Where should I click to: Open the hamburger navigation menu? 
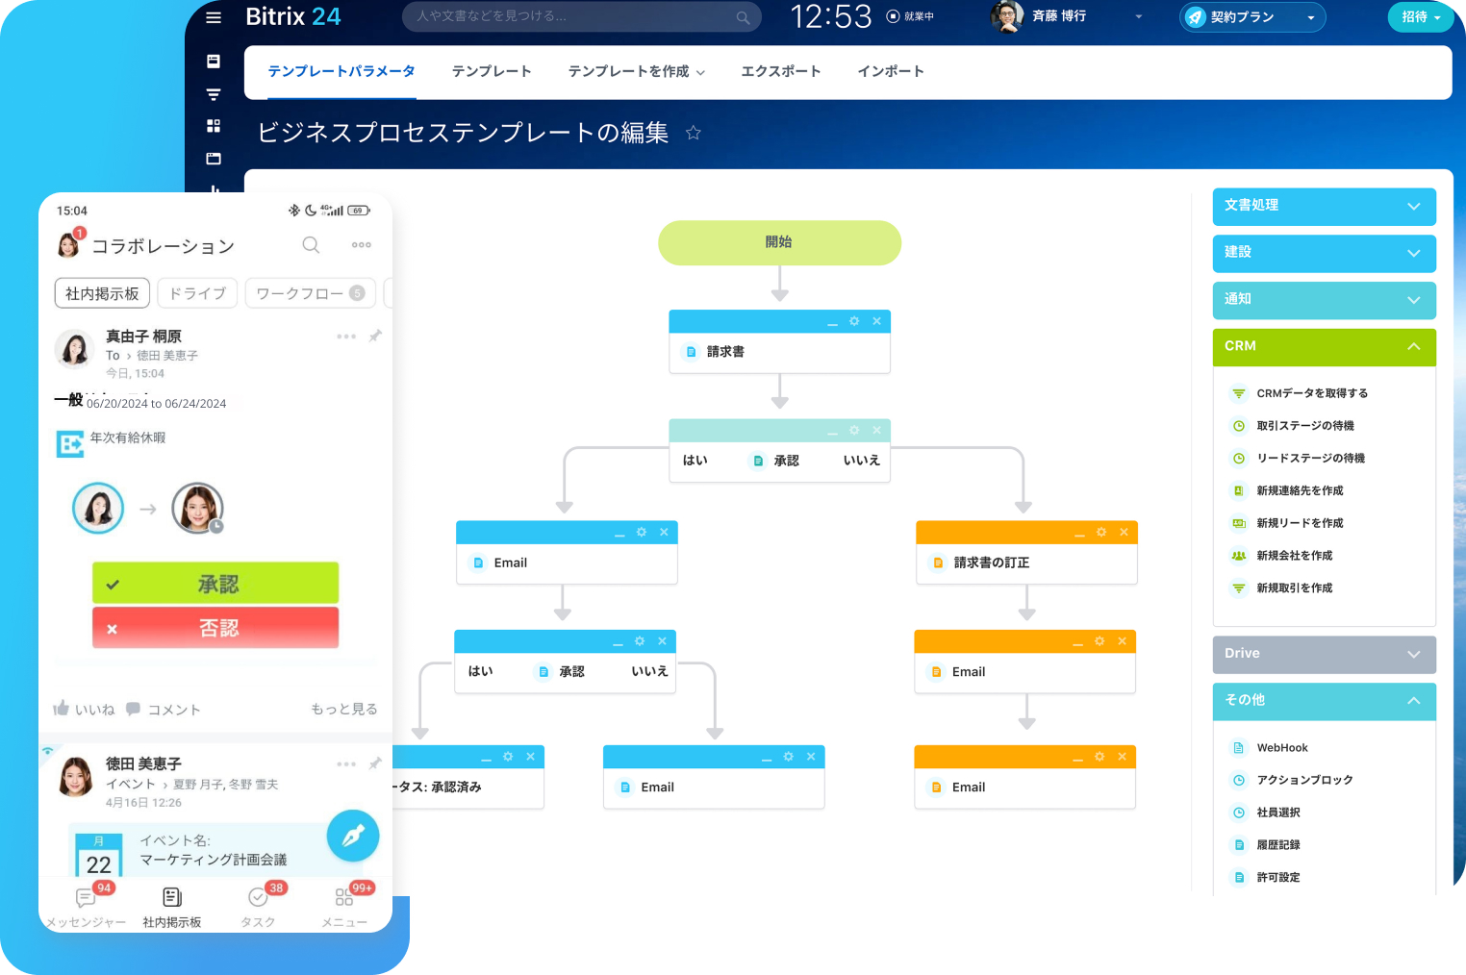point(214,16)
